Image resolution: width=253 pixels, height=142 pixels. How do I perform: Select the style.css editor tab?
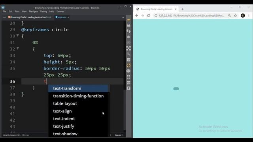[x=62, y=17]
